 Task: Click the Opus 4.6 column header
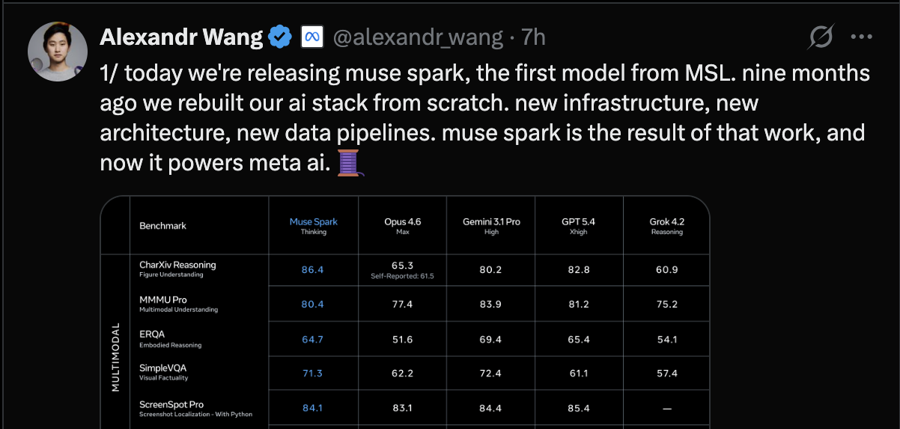coord(403,225)
